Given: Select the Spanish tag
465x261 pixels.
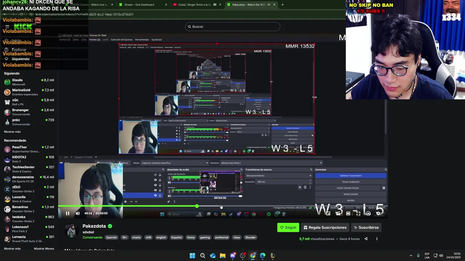Looking at the screenshot, I should pos(112,237).
